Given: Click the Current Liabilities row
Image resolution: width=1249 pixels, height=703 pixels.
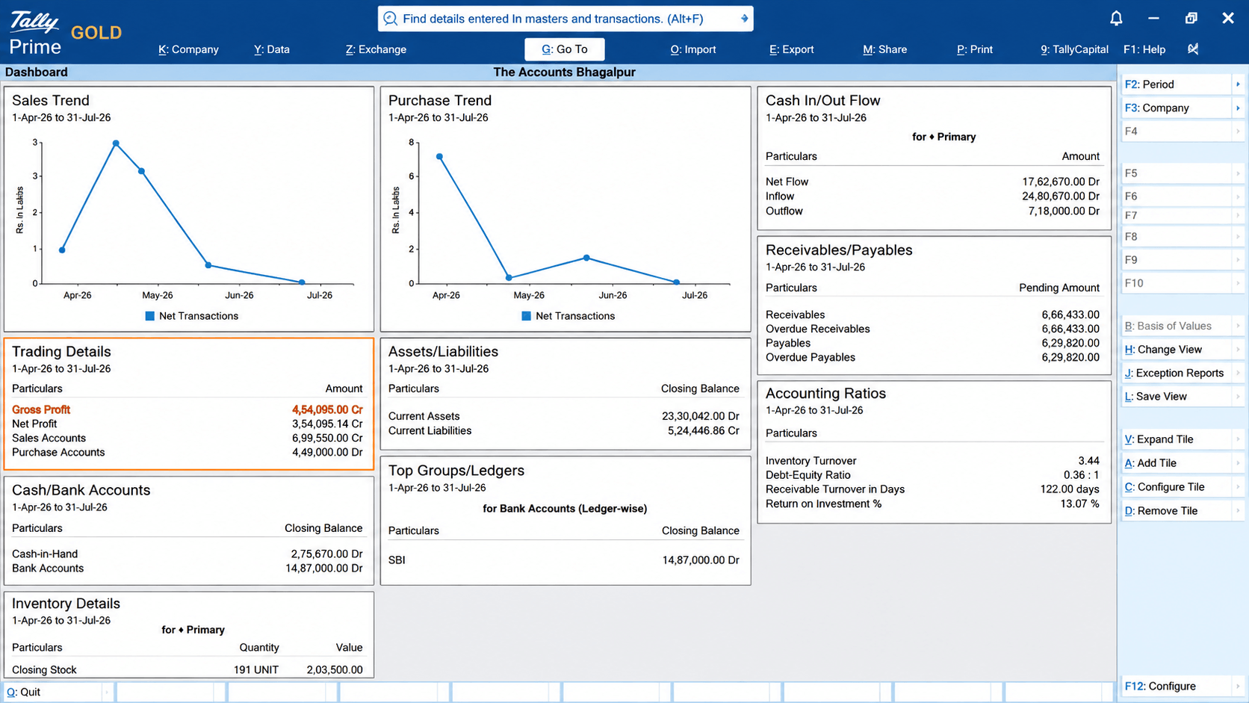Looking at the screenshot, I should pyautogui.click(x=564, y=430).
